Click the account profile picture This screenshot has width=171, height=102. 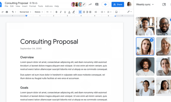pos(129,4)
